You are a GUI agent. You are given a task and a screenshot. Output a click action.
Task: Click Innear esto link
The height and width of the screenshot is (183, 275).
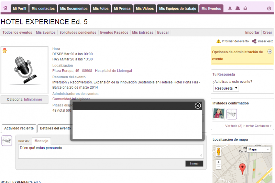(265, 41)
